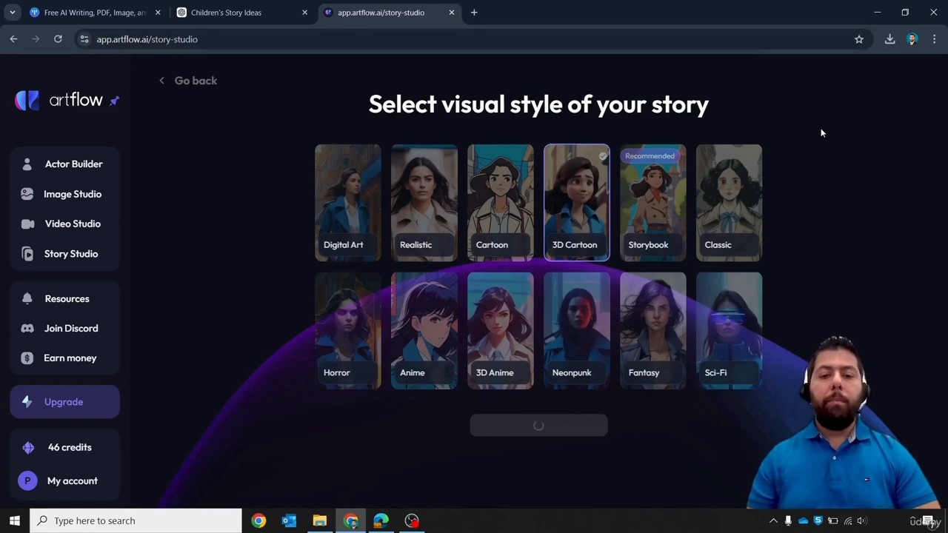Select the Digital Art style
Screen dimensions: 948x533
coord(348,202)
